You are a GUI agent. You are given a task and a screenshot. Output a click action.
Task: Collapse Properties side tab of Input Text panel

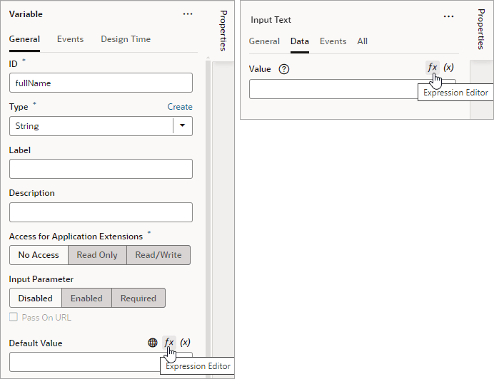pyautogui.click(x=481, y=29)
